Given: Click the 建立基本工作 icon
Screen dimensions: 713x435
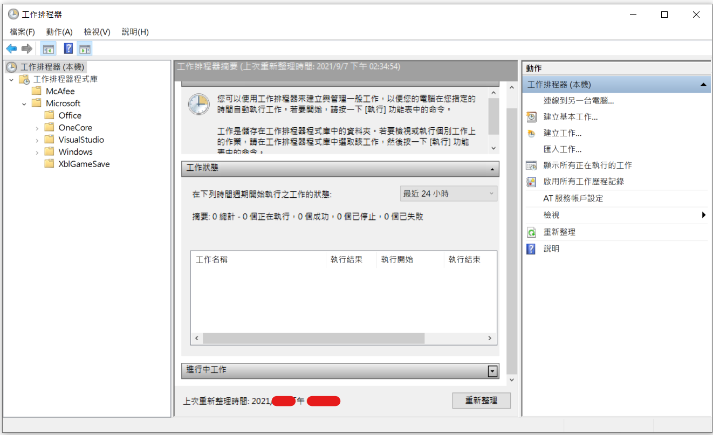Looking at the screenshot, I should pos(531,117).
